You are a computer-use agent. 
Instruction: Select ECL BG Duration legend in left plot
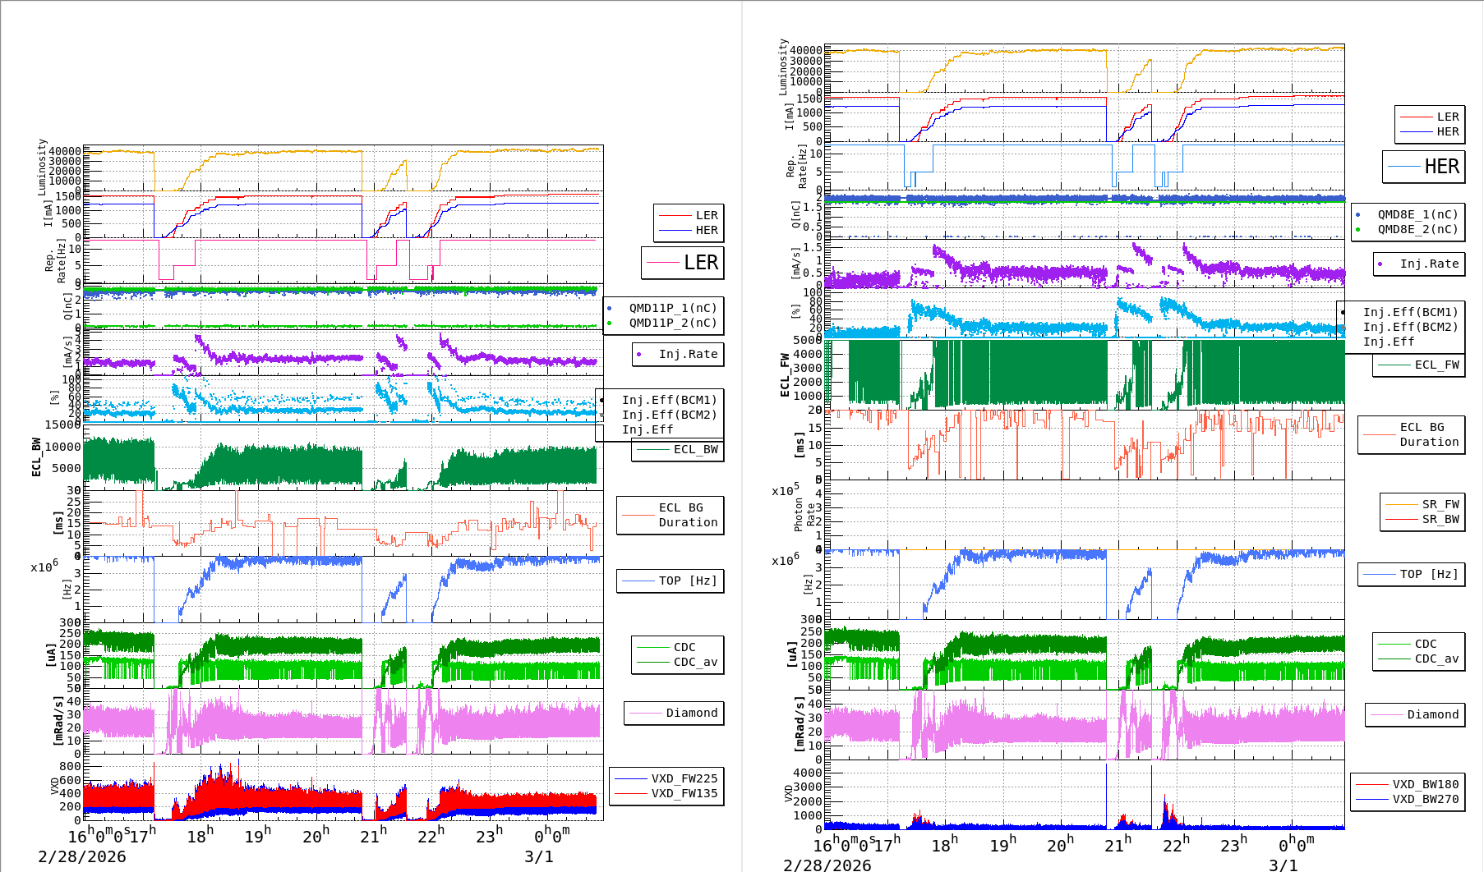[688, 515]
